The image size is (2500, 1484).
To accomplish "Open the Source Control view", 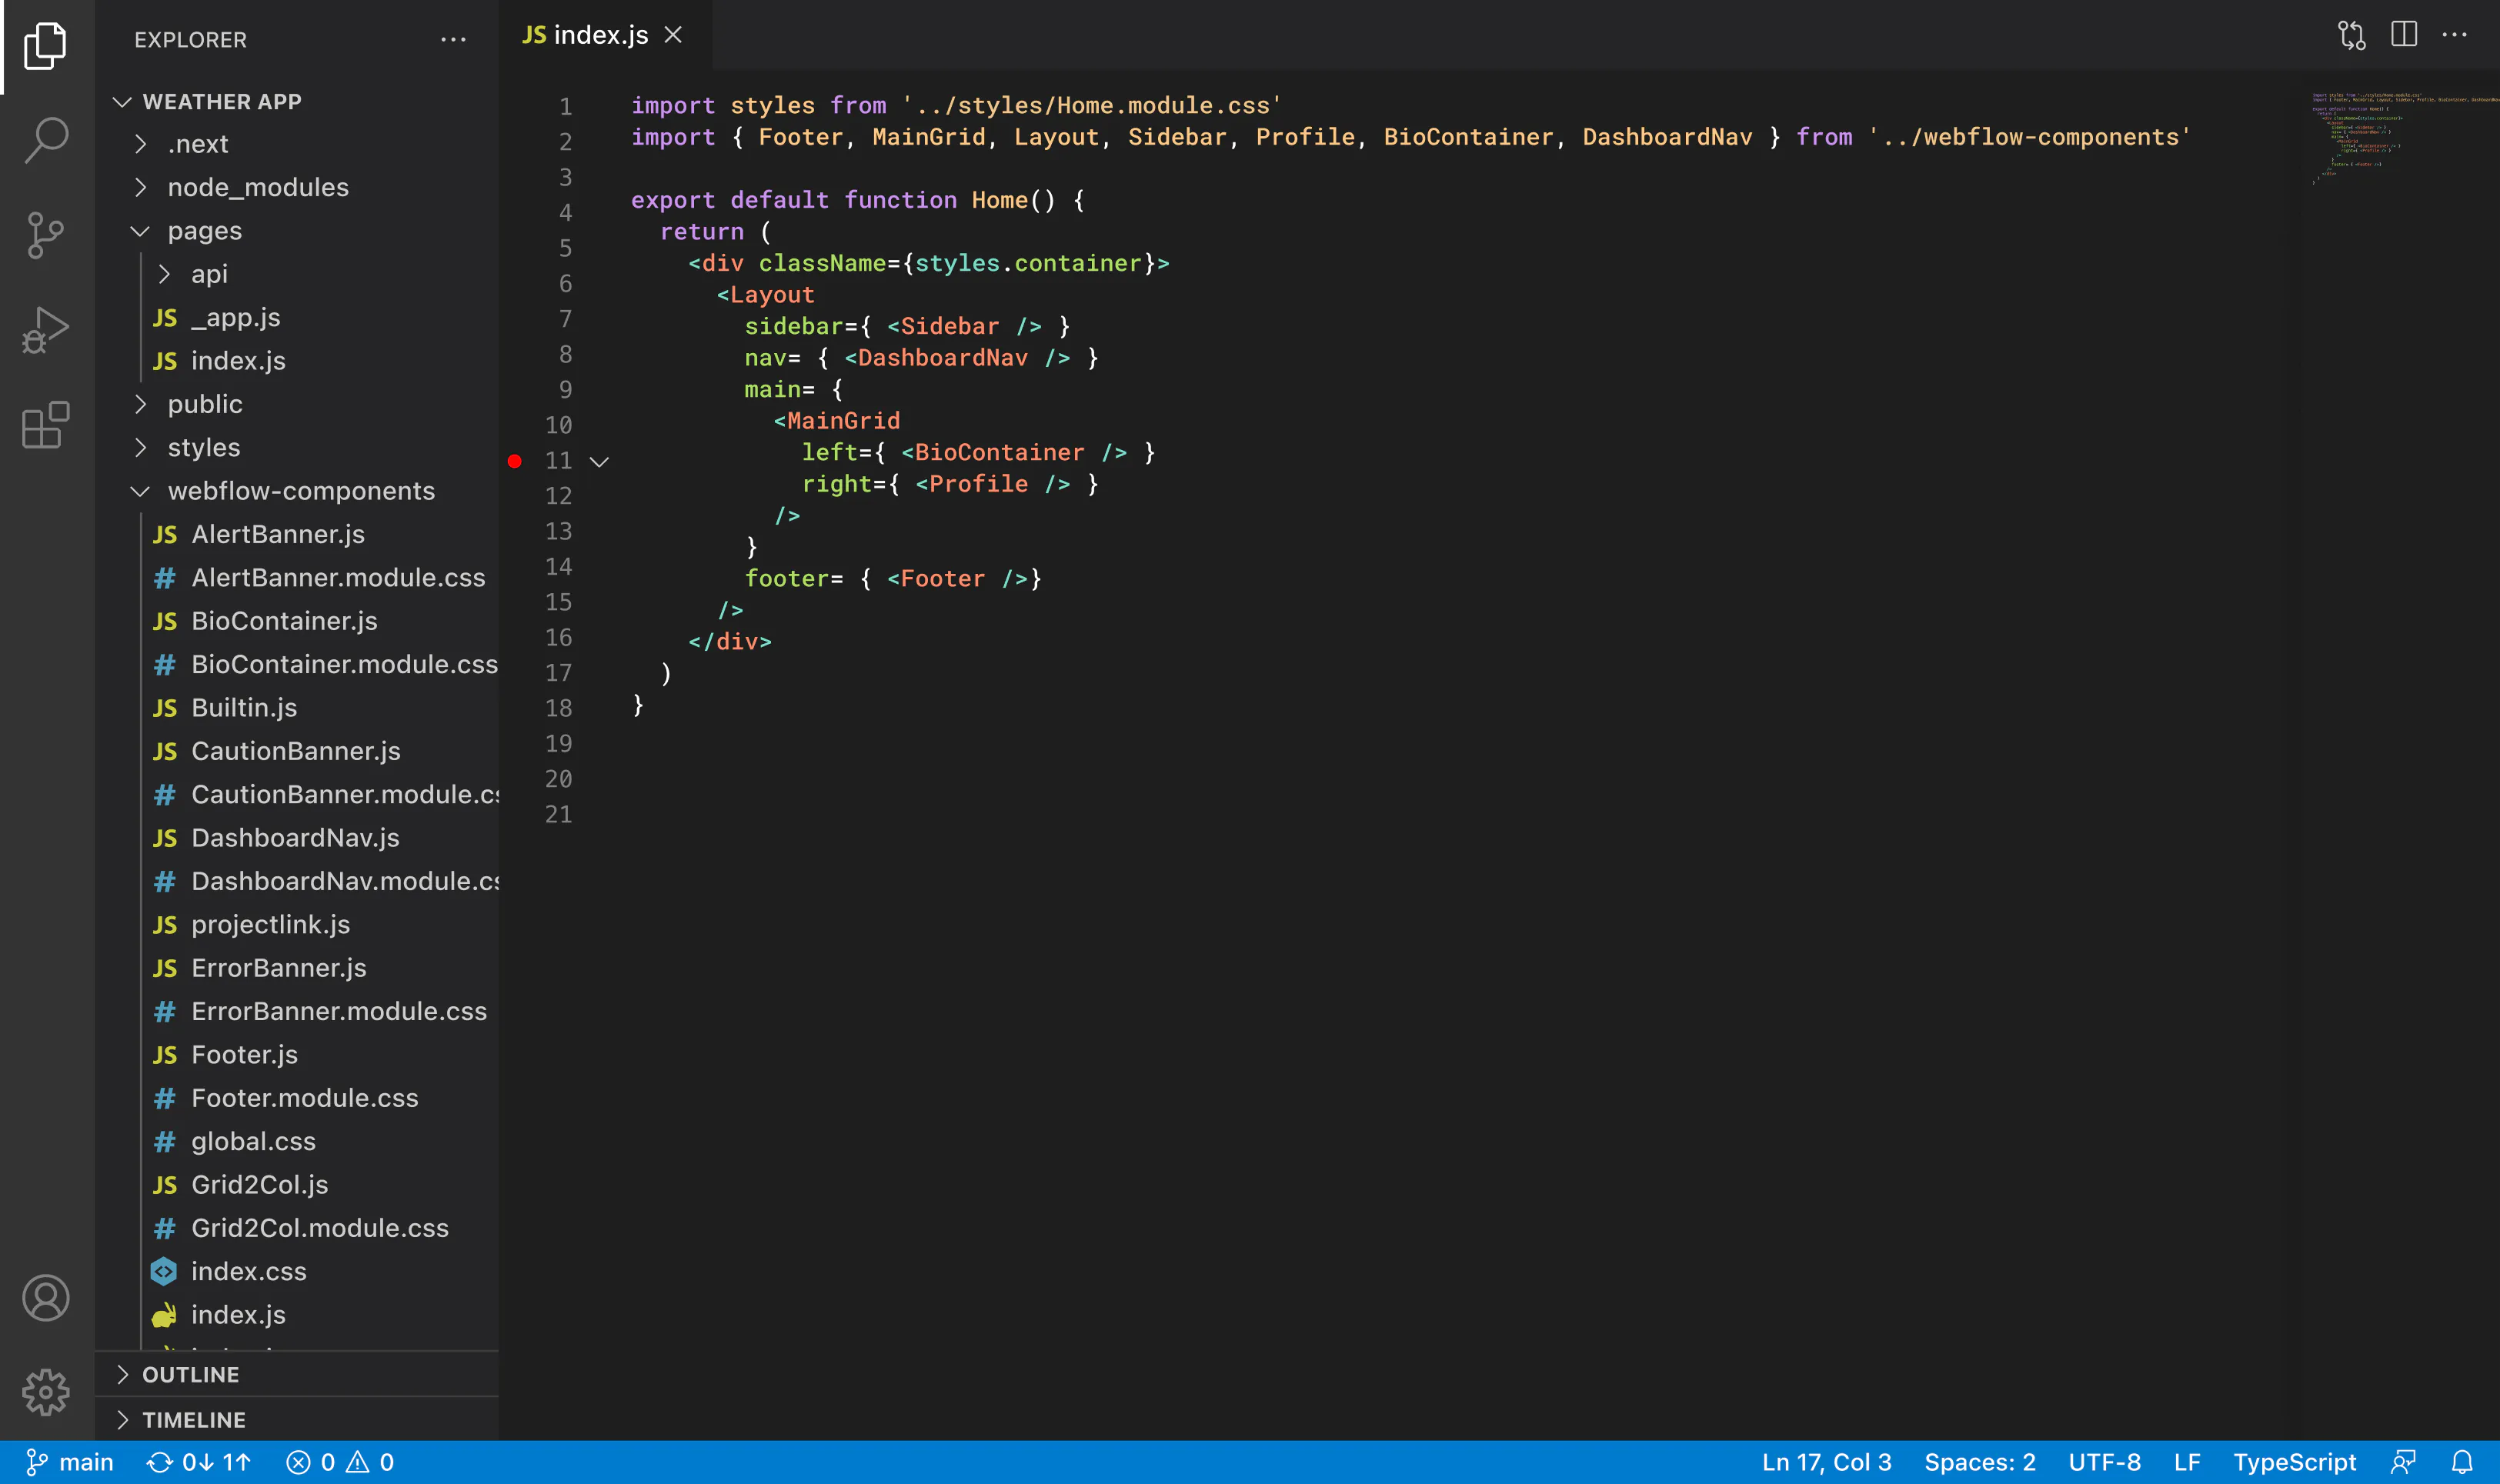I will pyautogui.click(x=46, y=236).
